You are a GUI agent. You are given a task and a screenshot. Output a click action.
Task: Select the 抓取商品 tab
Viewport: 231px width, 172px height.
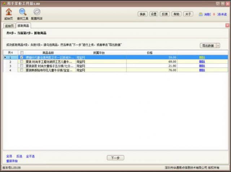pyautogui.click(x=23, y=26)
